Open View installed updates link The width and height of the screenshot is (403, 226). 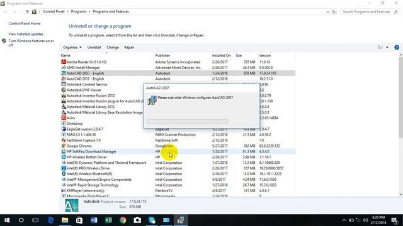click(26, 34)
